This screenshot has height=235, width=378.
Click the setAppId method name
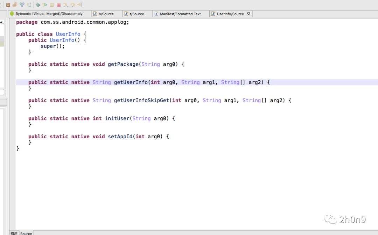tap(120, 137)
